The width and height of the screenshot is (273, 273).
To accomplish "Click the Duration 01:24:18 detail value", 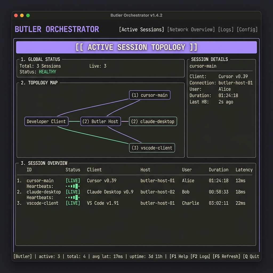I will (x=228, y=95).
